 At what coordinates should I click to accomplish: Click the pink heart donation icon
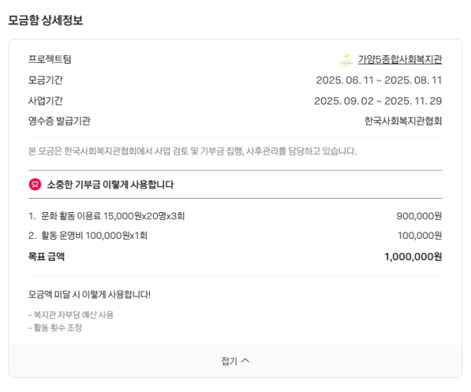pos(35,185)
